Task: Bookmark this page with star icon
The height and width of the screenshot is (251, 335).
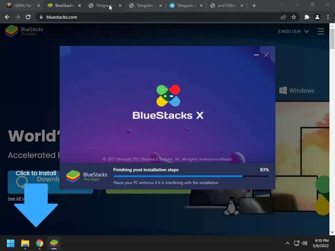Action: coord(294,17)
